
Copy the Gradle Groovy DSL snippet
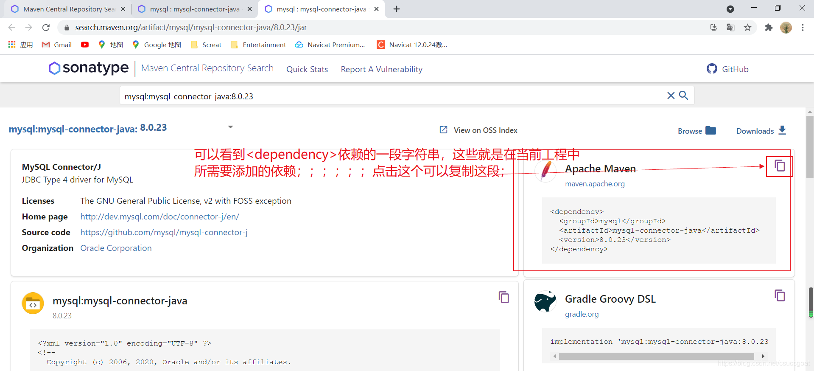coord(780,295)
